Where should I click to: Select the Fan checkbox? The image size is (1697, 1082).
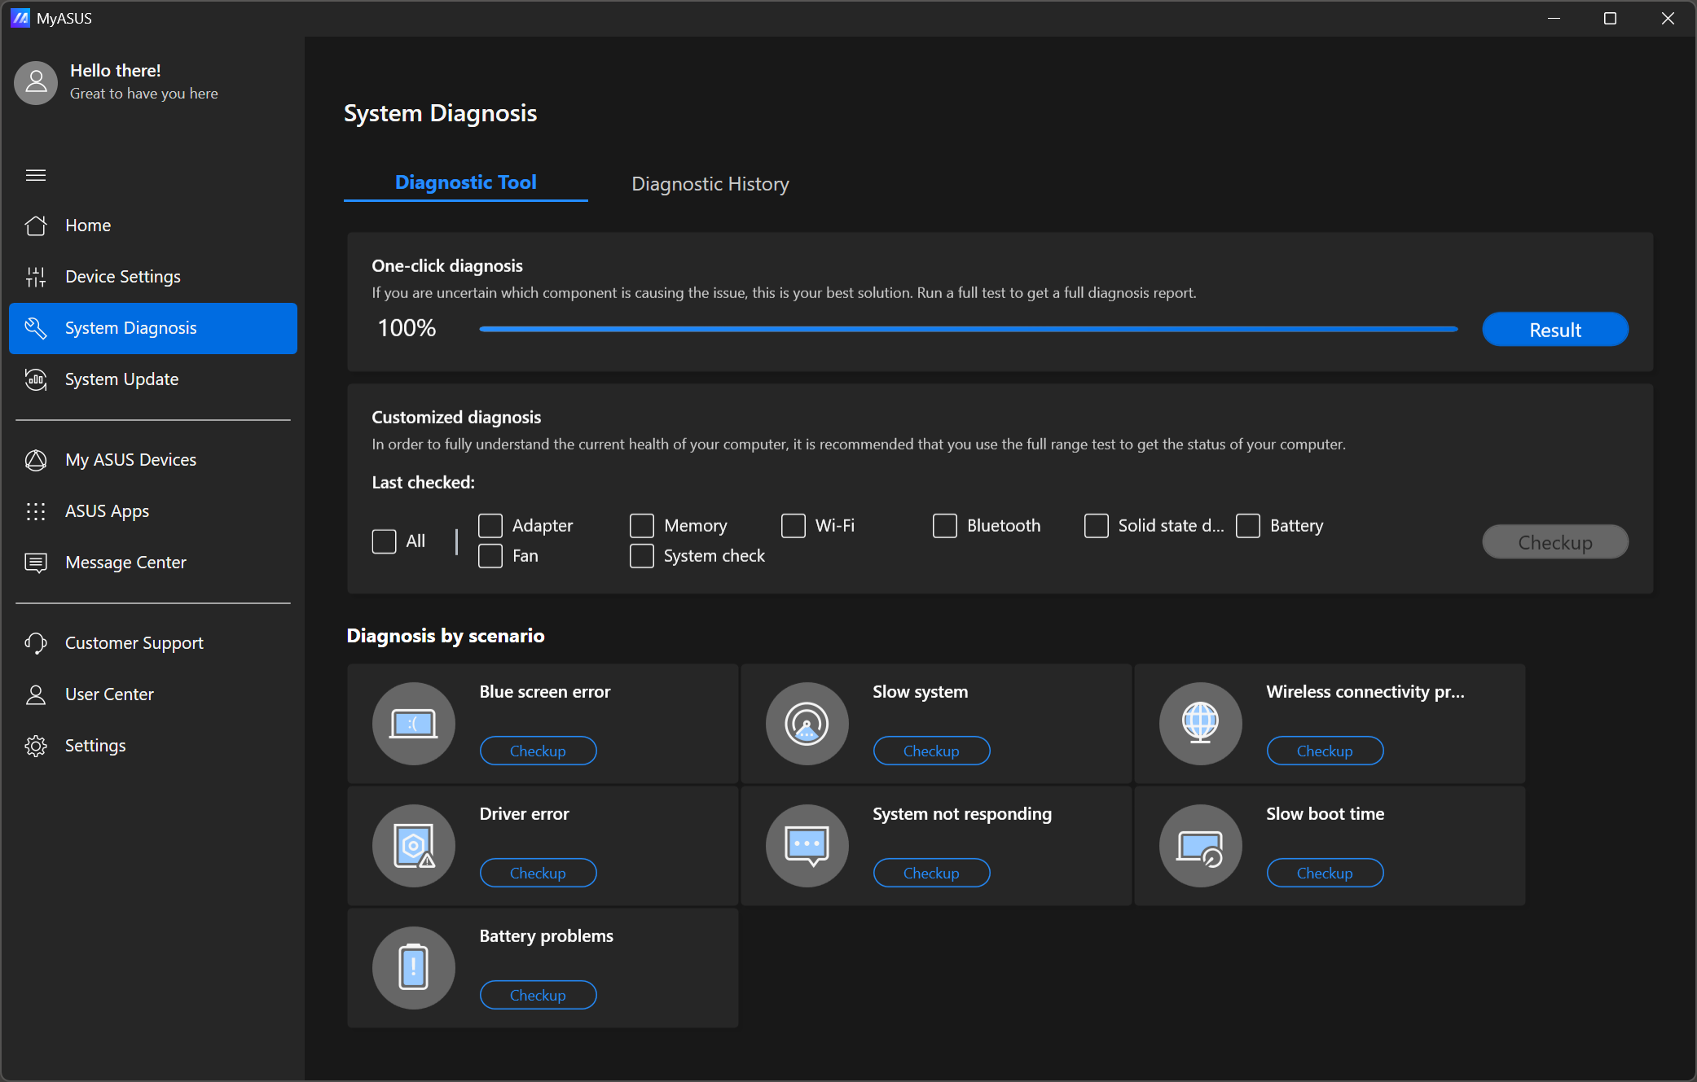[x=490, y=556]
